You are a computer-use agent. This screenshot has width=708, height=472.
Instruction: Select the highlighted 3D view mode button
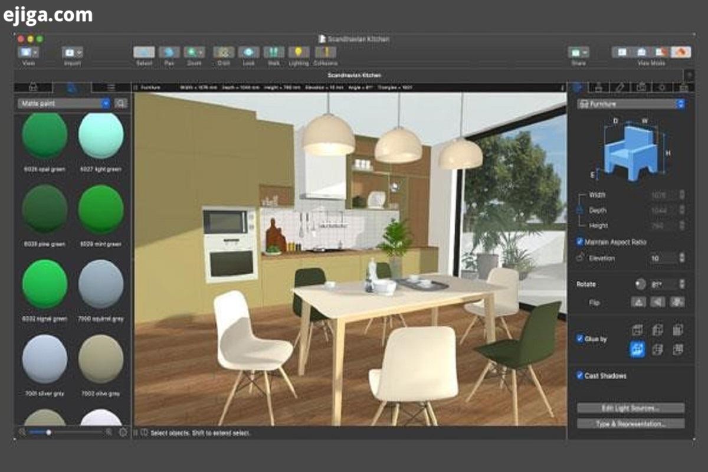[x=681, y=52]
